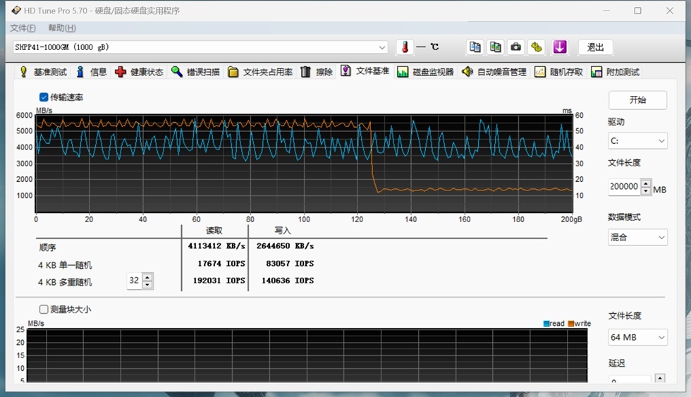This screenshot has height=397, width=691.
Task: Open the 64 MB file length dropdown
Action: tap(637, 337)
